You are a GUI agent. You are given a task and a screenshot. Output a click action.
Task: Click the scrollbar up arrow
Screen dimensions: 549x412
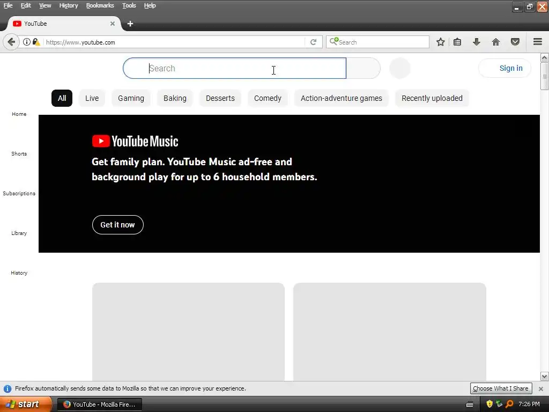pos(545,57)
